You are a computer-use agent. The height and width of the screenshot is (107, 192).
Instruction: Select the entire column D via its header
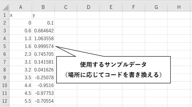tap(88, 7)
